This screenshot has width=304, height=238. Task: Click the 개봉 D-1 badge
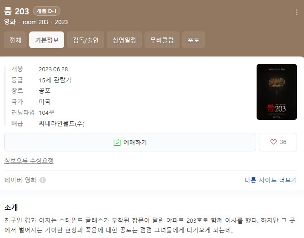tap(46, 11)
